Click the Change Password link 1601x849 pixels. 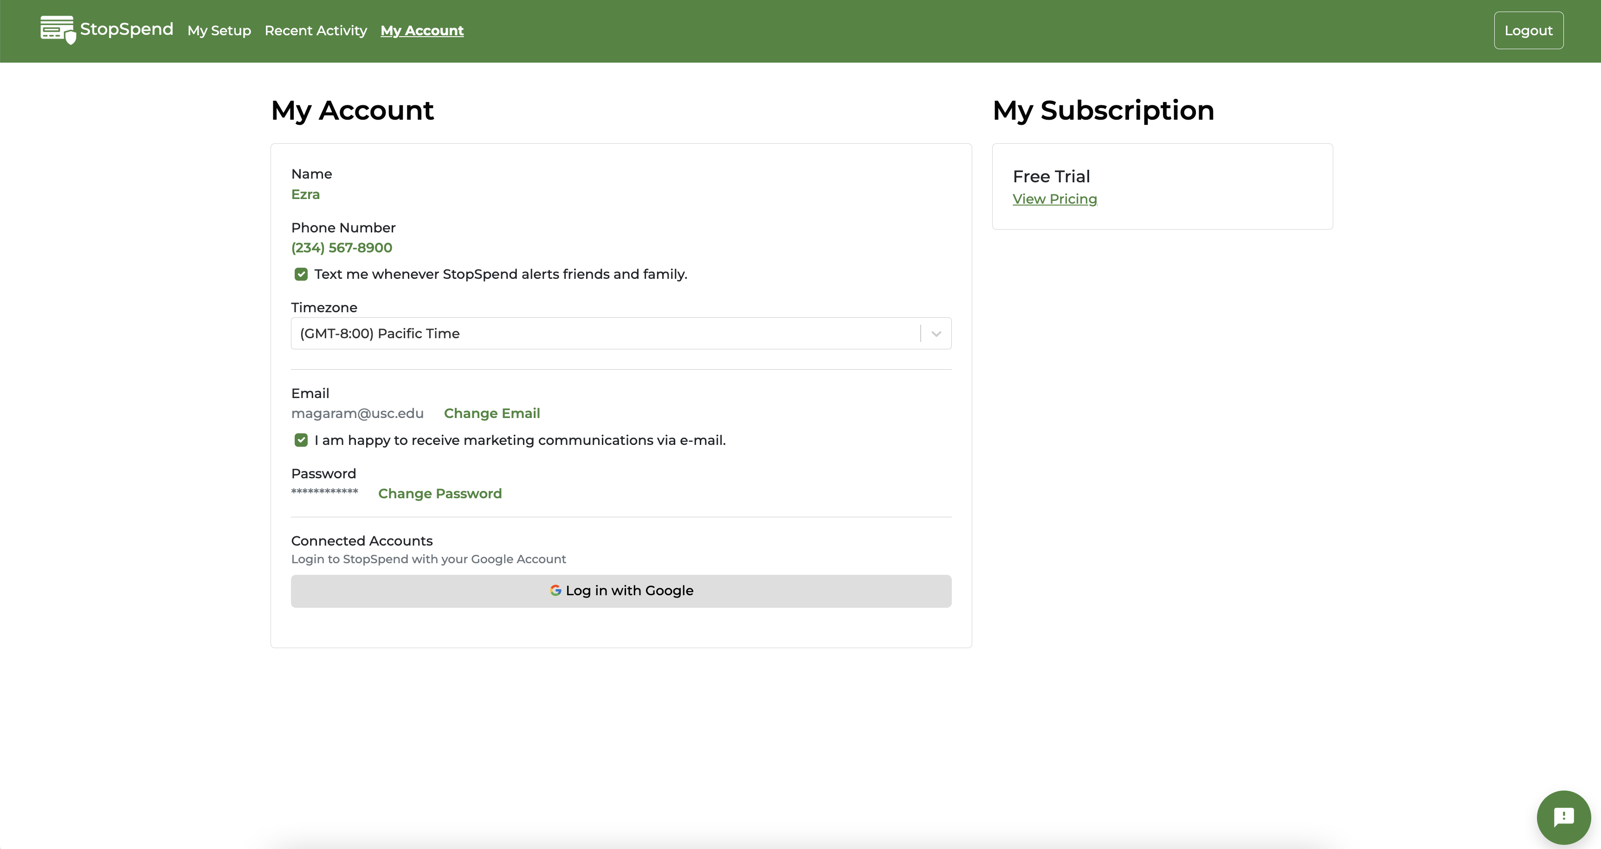click(439, 494)
